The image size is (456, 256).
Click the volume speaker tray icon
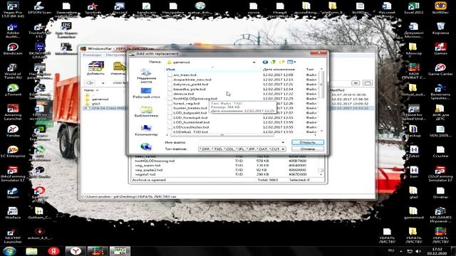[418, 251]
